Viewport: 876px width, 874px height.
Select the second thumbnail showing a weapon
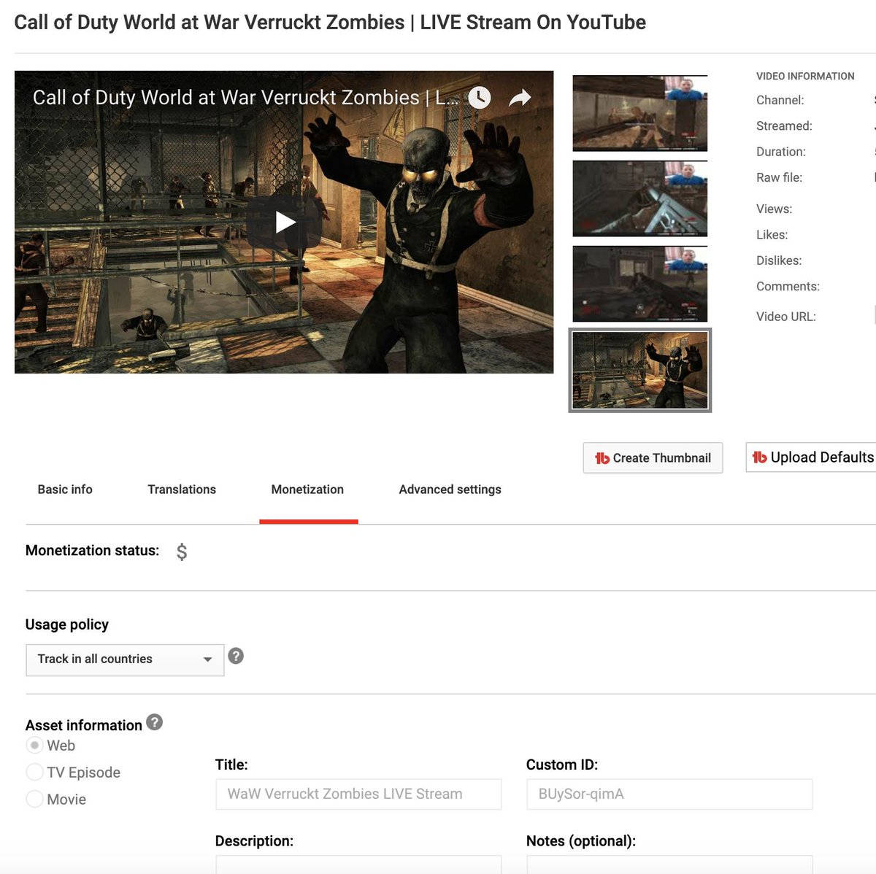tap(640, 198)
